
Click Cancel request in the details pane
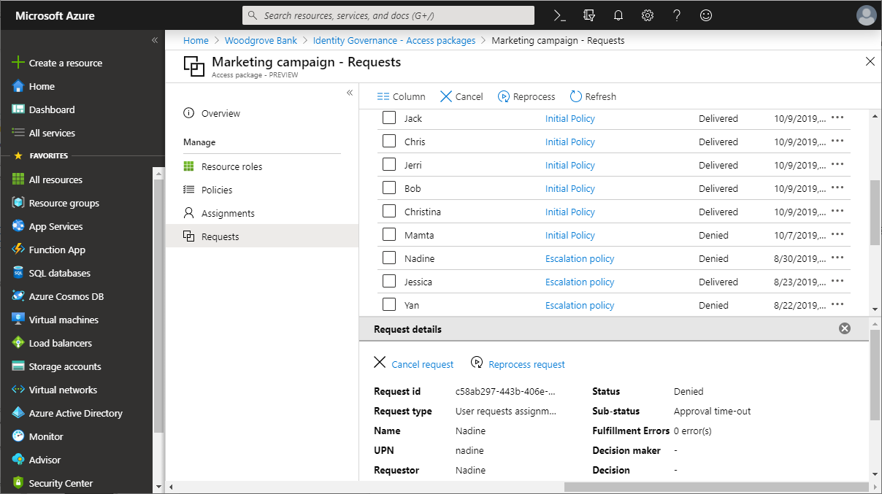(x=413, y=363)
